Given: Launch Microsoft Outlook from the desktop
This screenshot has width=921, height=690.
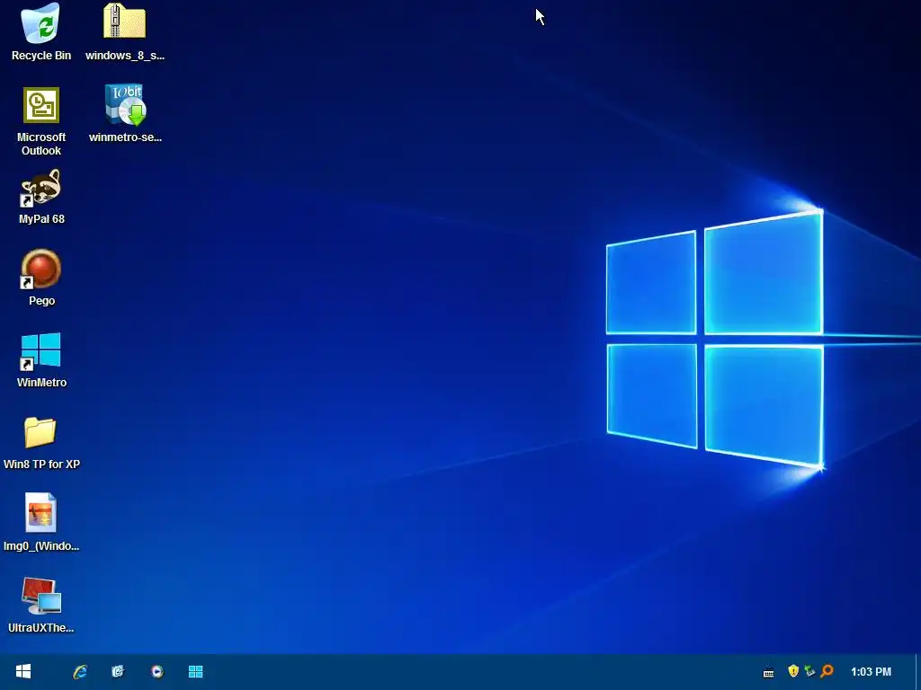Looking at the screenshot, I should (x=41, y=106).
